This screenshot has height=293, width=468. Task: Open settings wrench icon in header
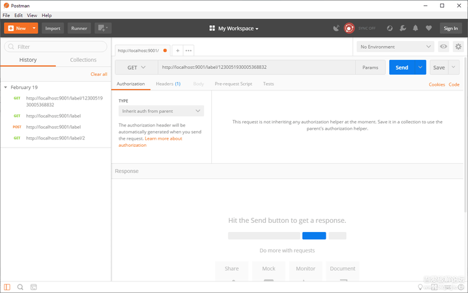click(402, 29)
